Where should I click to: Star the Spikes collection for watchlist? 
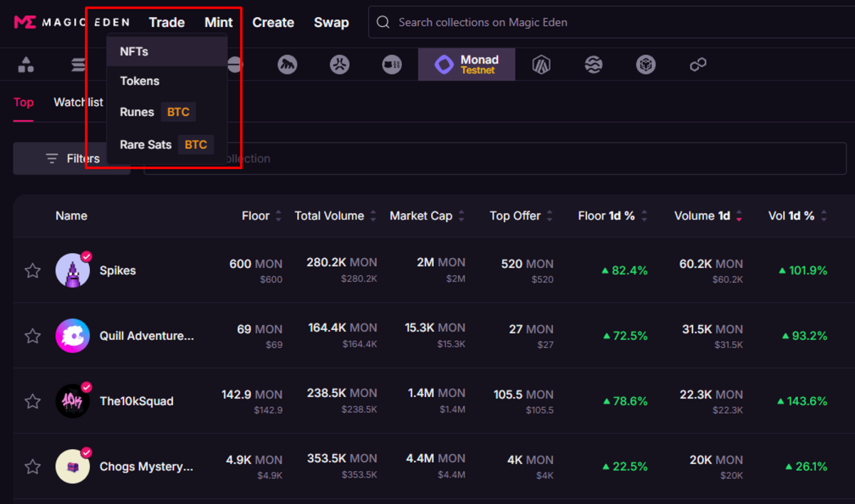point(33,270)
